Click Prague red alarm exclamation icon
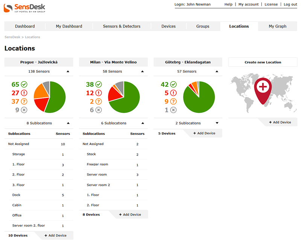Image resolution: width=301 pixels, height=247 pixels. [x=24, y=93]
